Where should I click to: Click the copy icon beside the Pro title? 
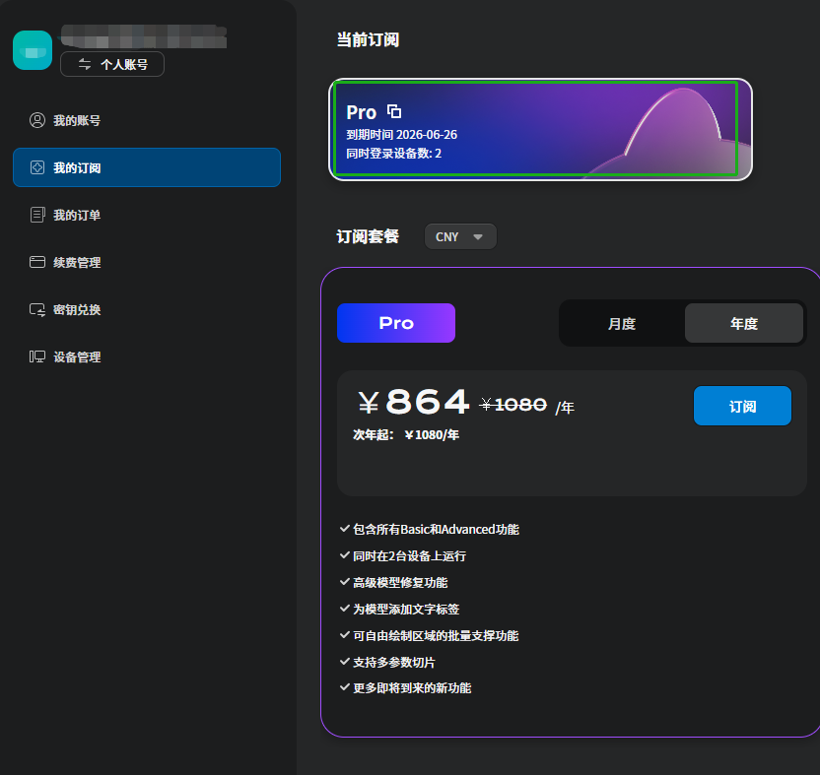394,111
